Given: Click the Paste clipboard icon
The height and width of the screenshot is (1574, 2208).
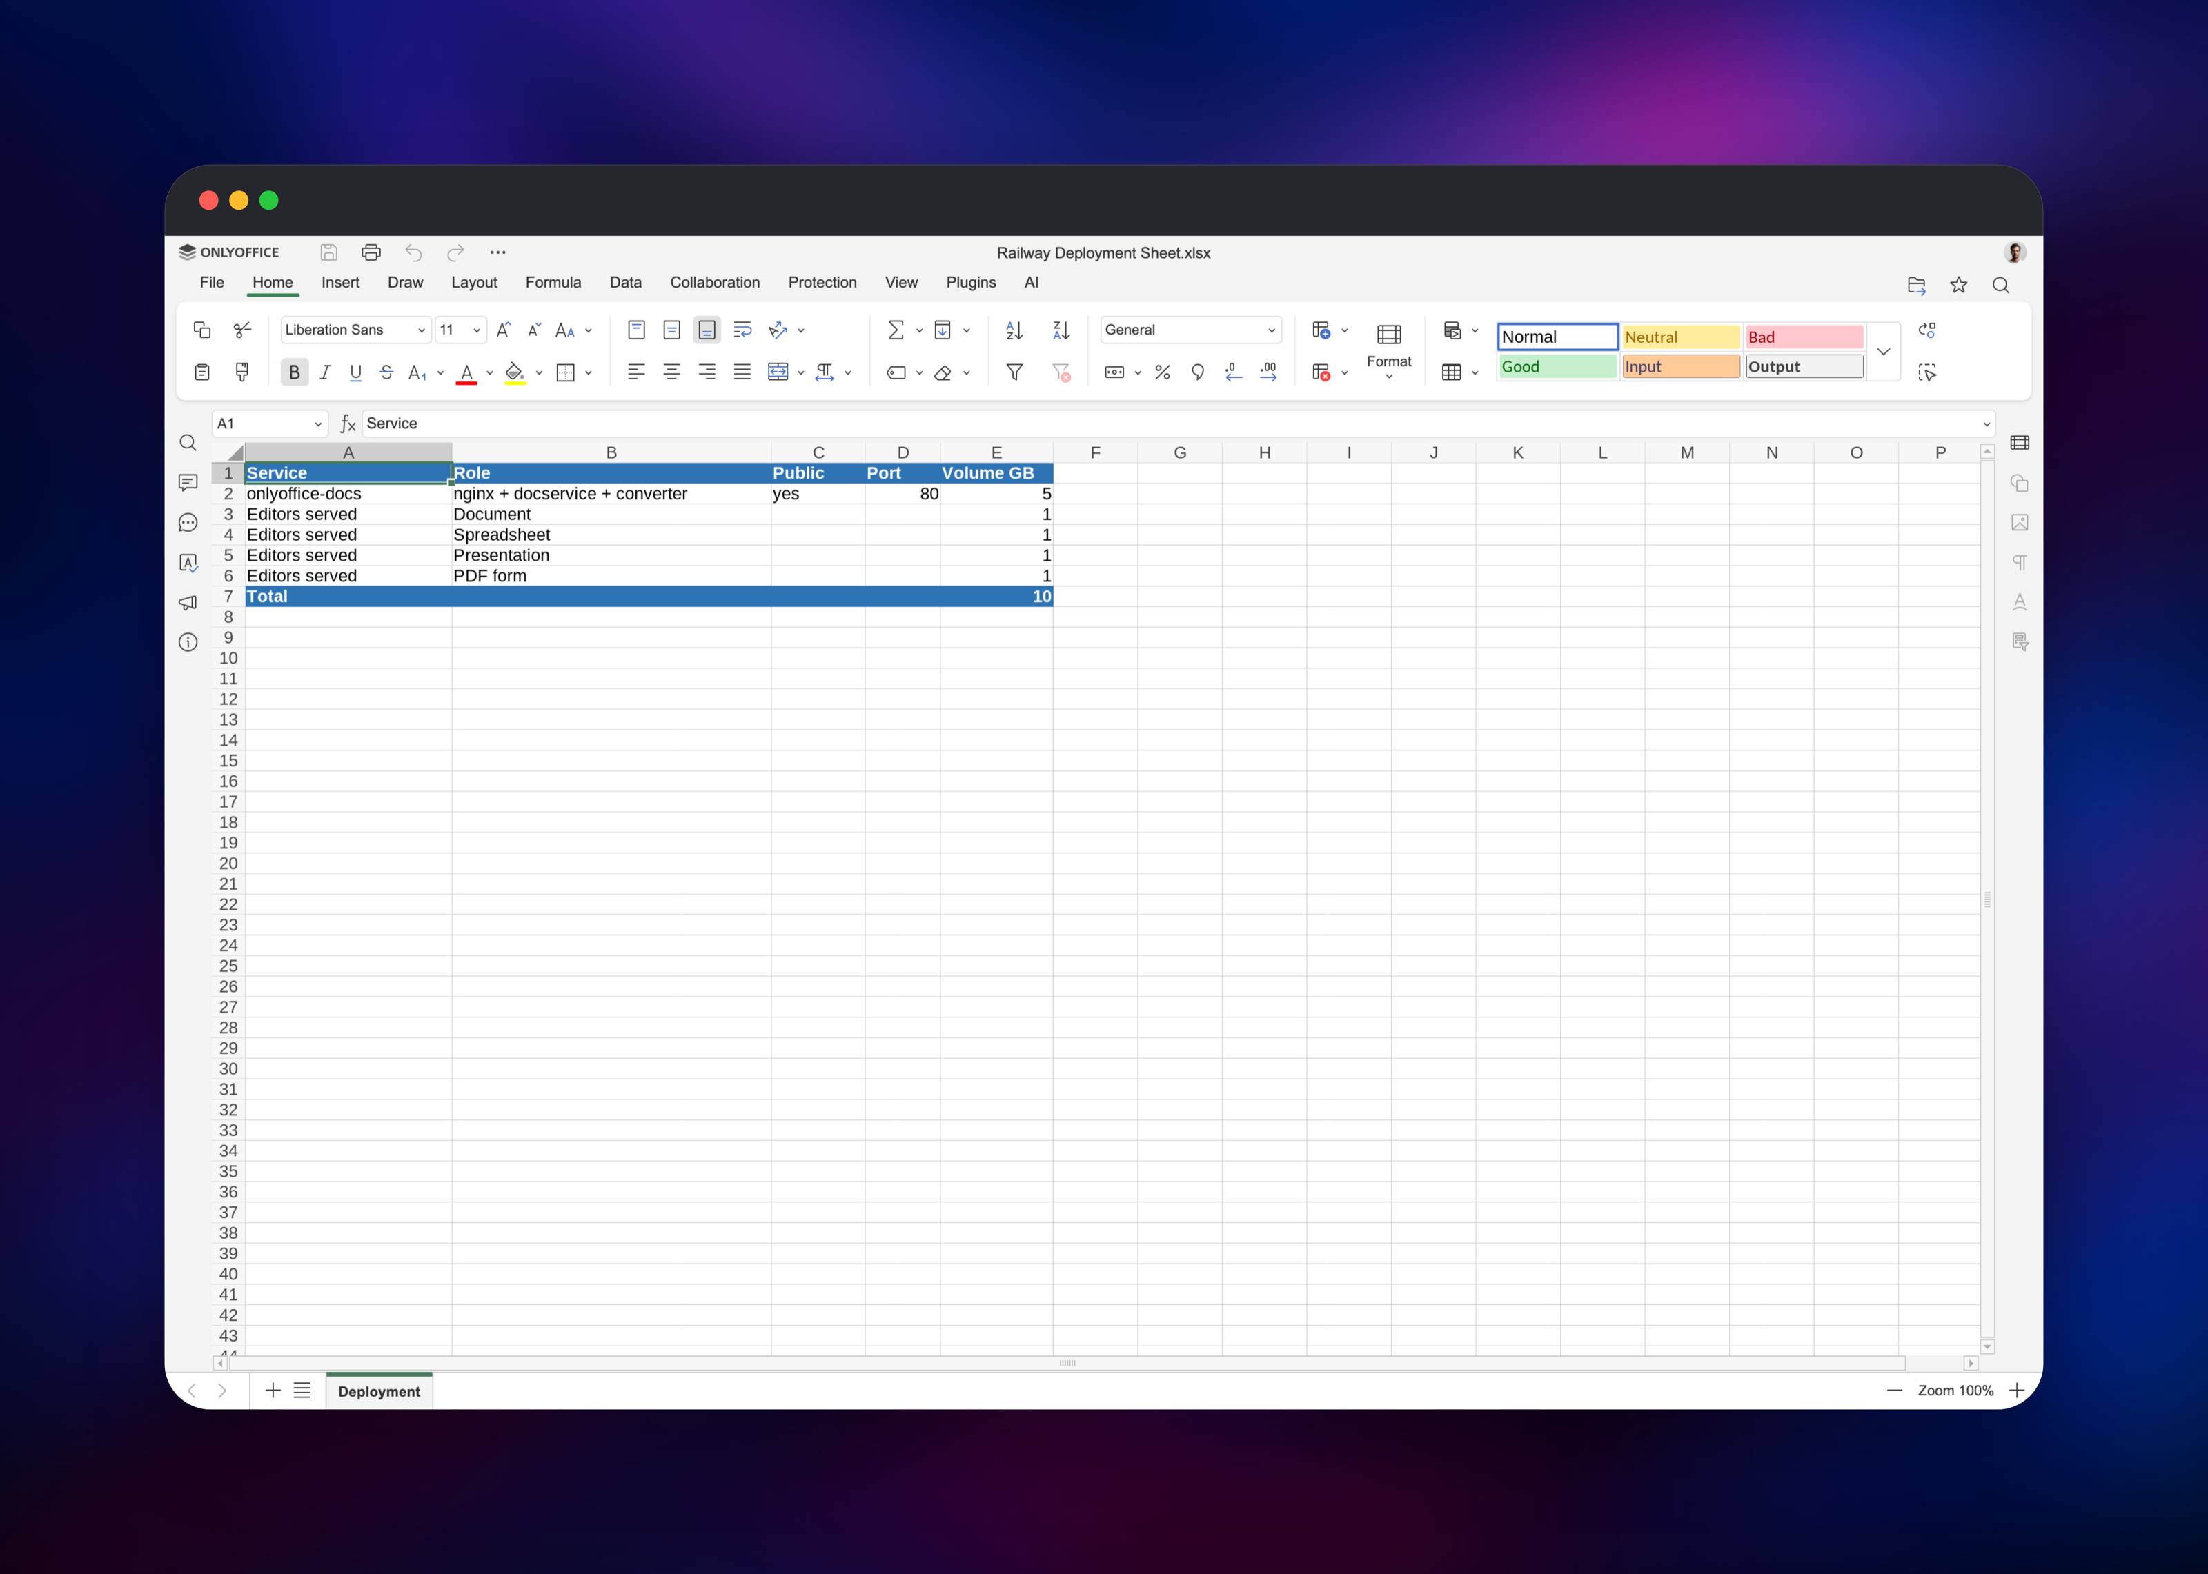Looking at the screenshot, I should (201, 372).
